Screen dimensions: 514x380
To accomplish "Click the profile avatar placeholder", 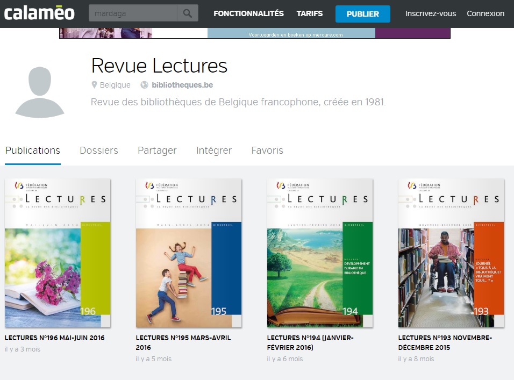I will pyautogui.click(x=40, y=92).
